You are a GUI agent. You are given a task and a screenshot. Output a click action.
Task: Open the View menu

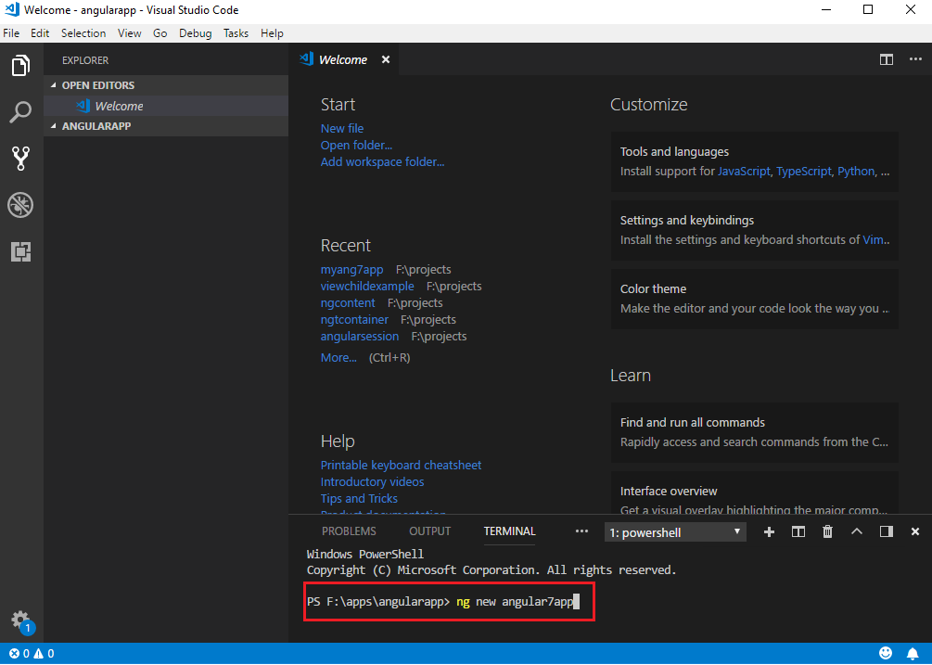tap(129, 33)
